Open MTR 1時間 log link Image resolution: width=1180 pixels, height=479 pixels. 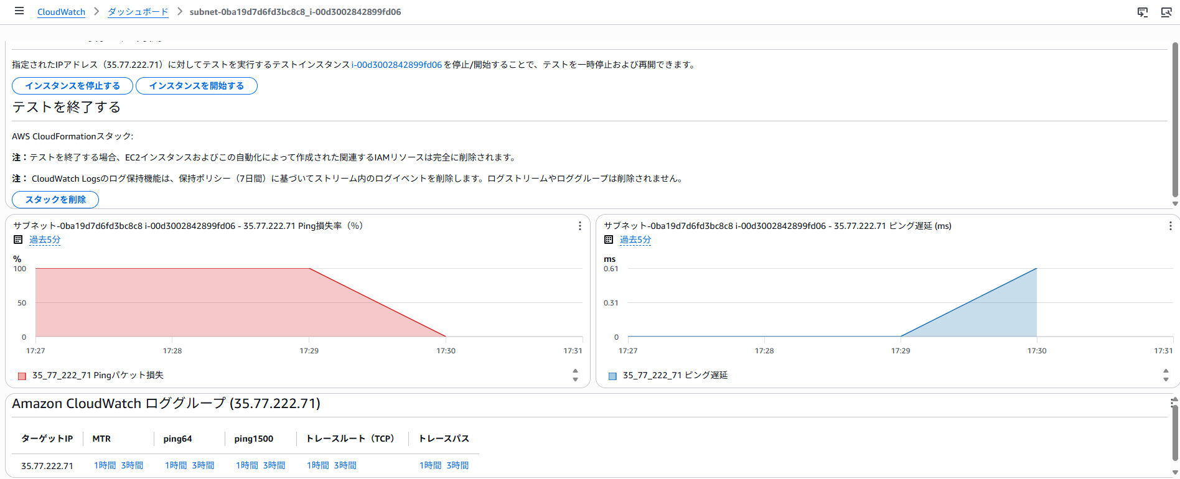click(105, 465)
